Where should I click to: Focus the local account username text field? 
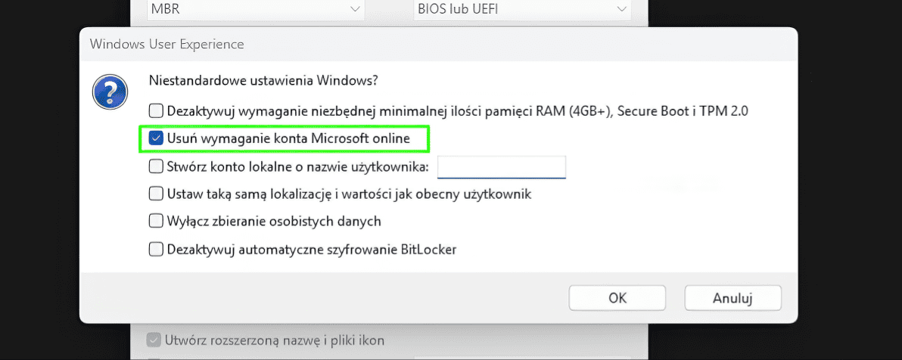click(502, 166)
